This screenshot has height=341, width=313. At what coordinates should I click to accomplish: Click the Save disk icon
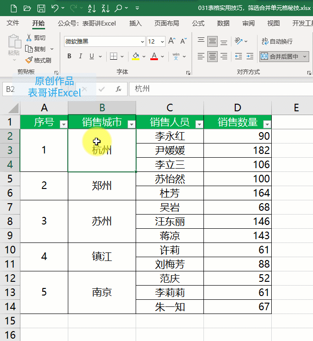[41, 8]
